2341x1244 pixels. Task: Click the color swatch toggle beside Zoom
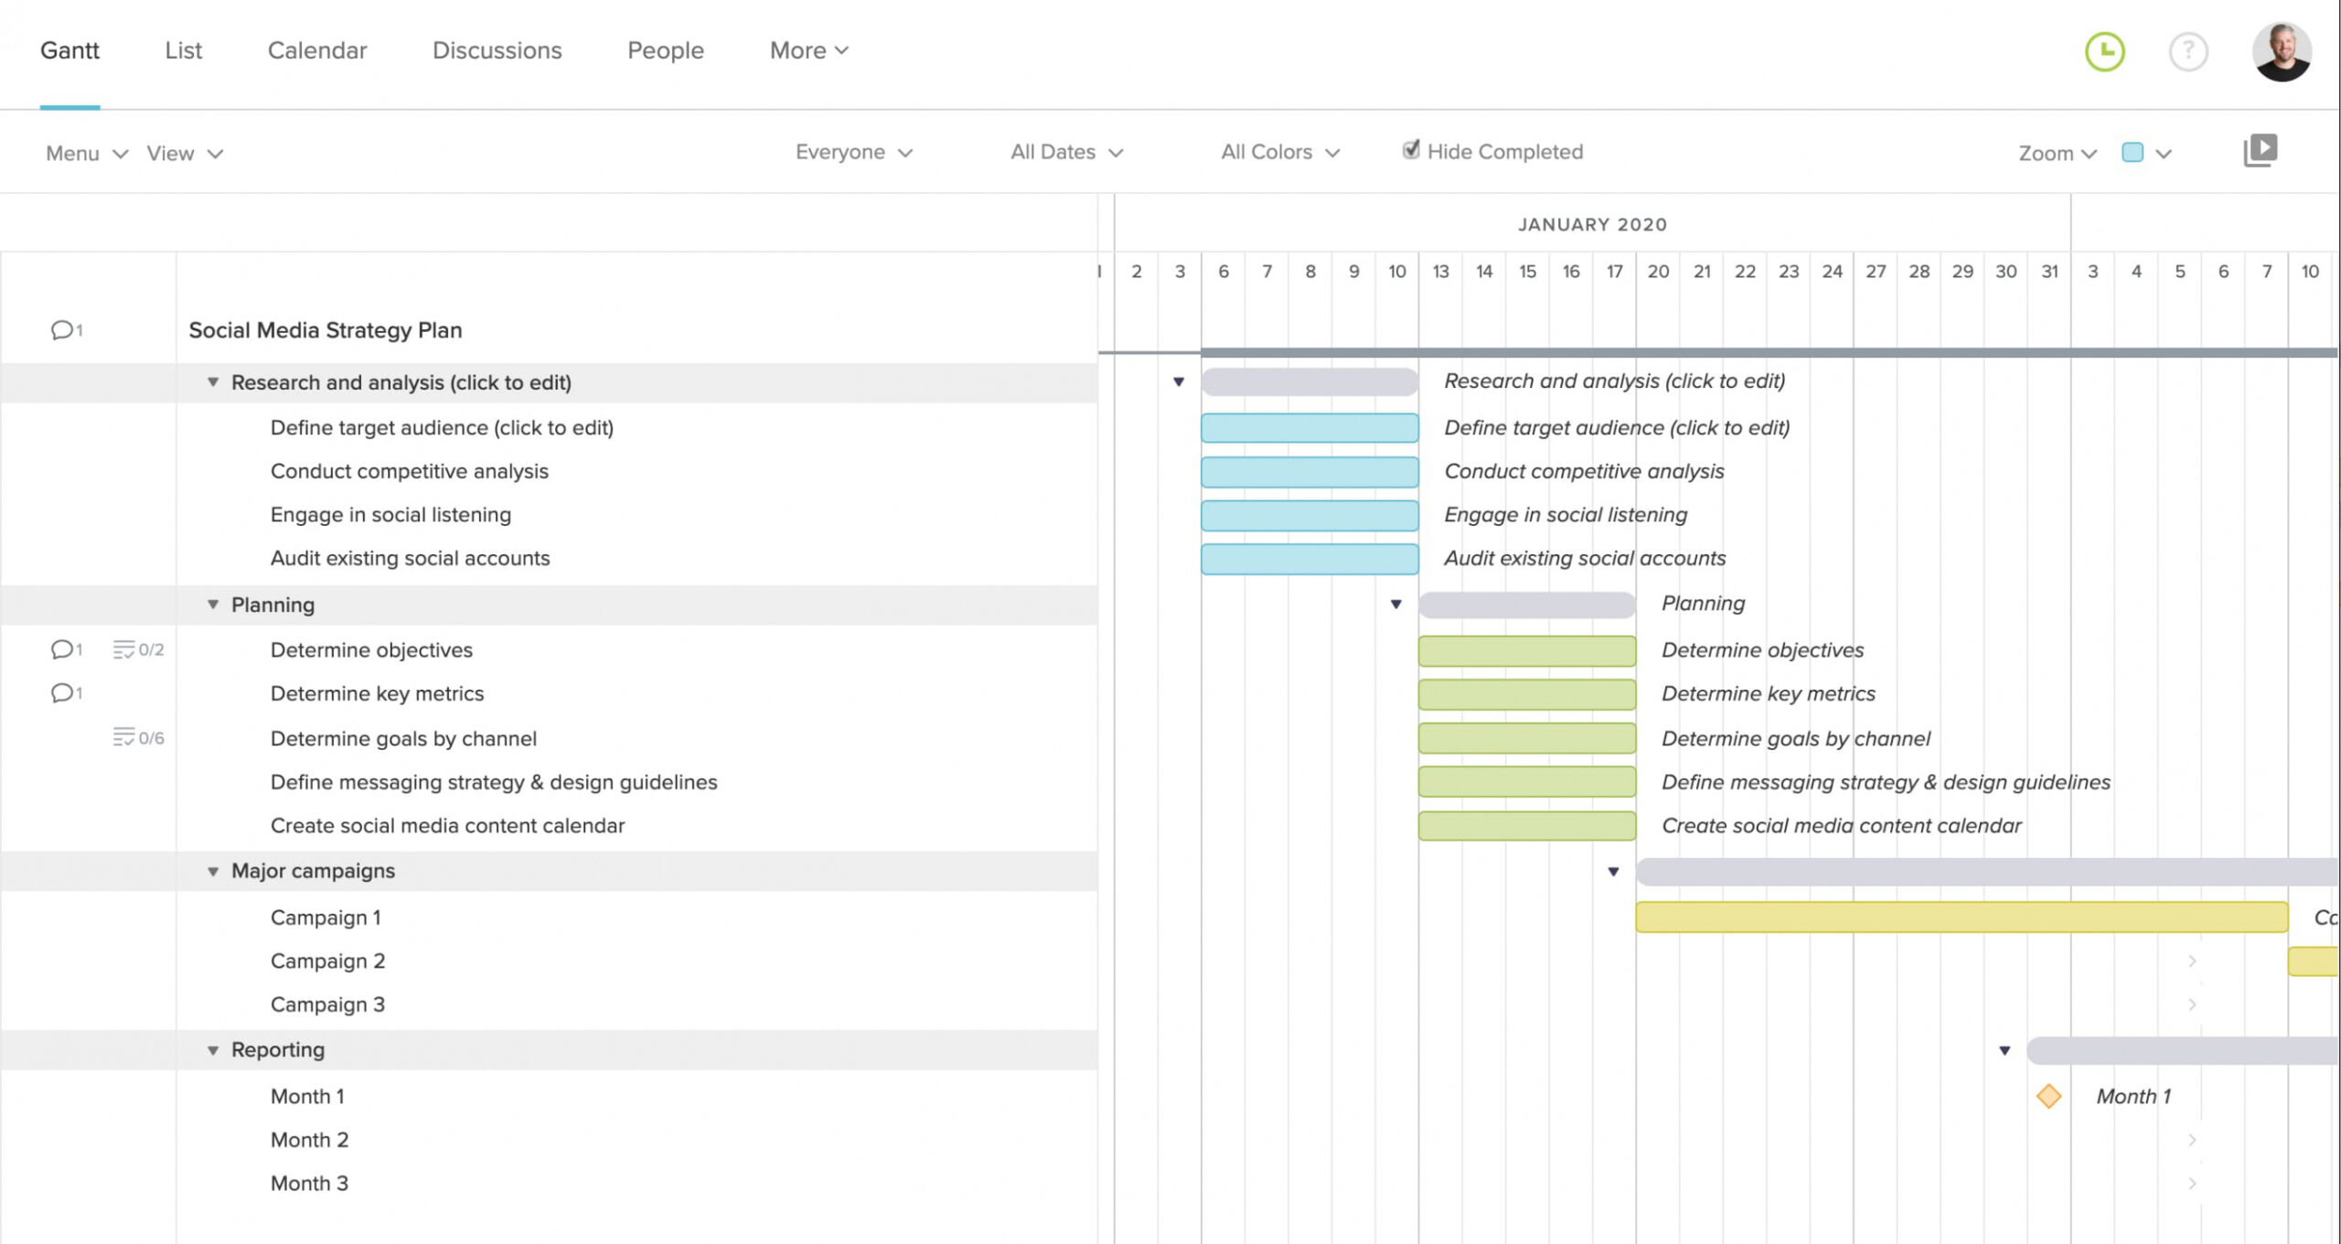coord(2133,152)
